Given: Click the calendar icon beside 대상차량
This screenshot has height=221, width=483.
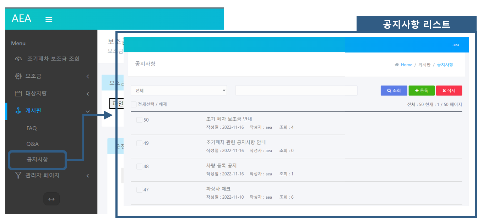Looking at the screenshot, I should (18, 94).
